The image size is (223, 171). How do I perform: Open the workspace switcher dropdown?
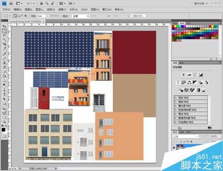pos(201,3)
